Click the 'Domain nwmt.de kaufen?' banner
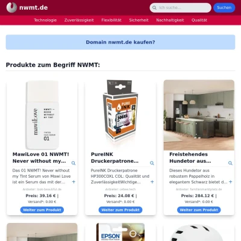Viewport: 241px width, 241px height. click(x=120, y=42)
